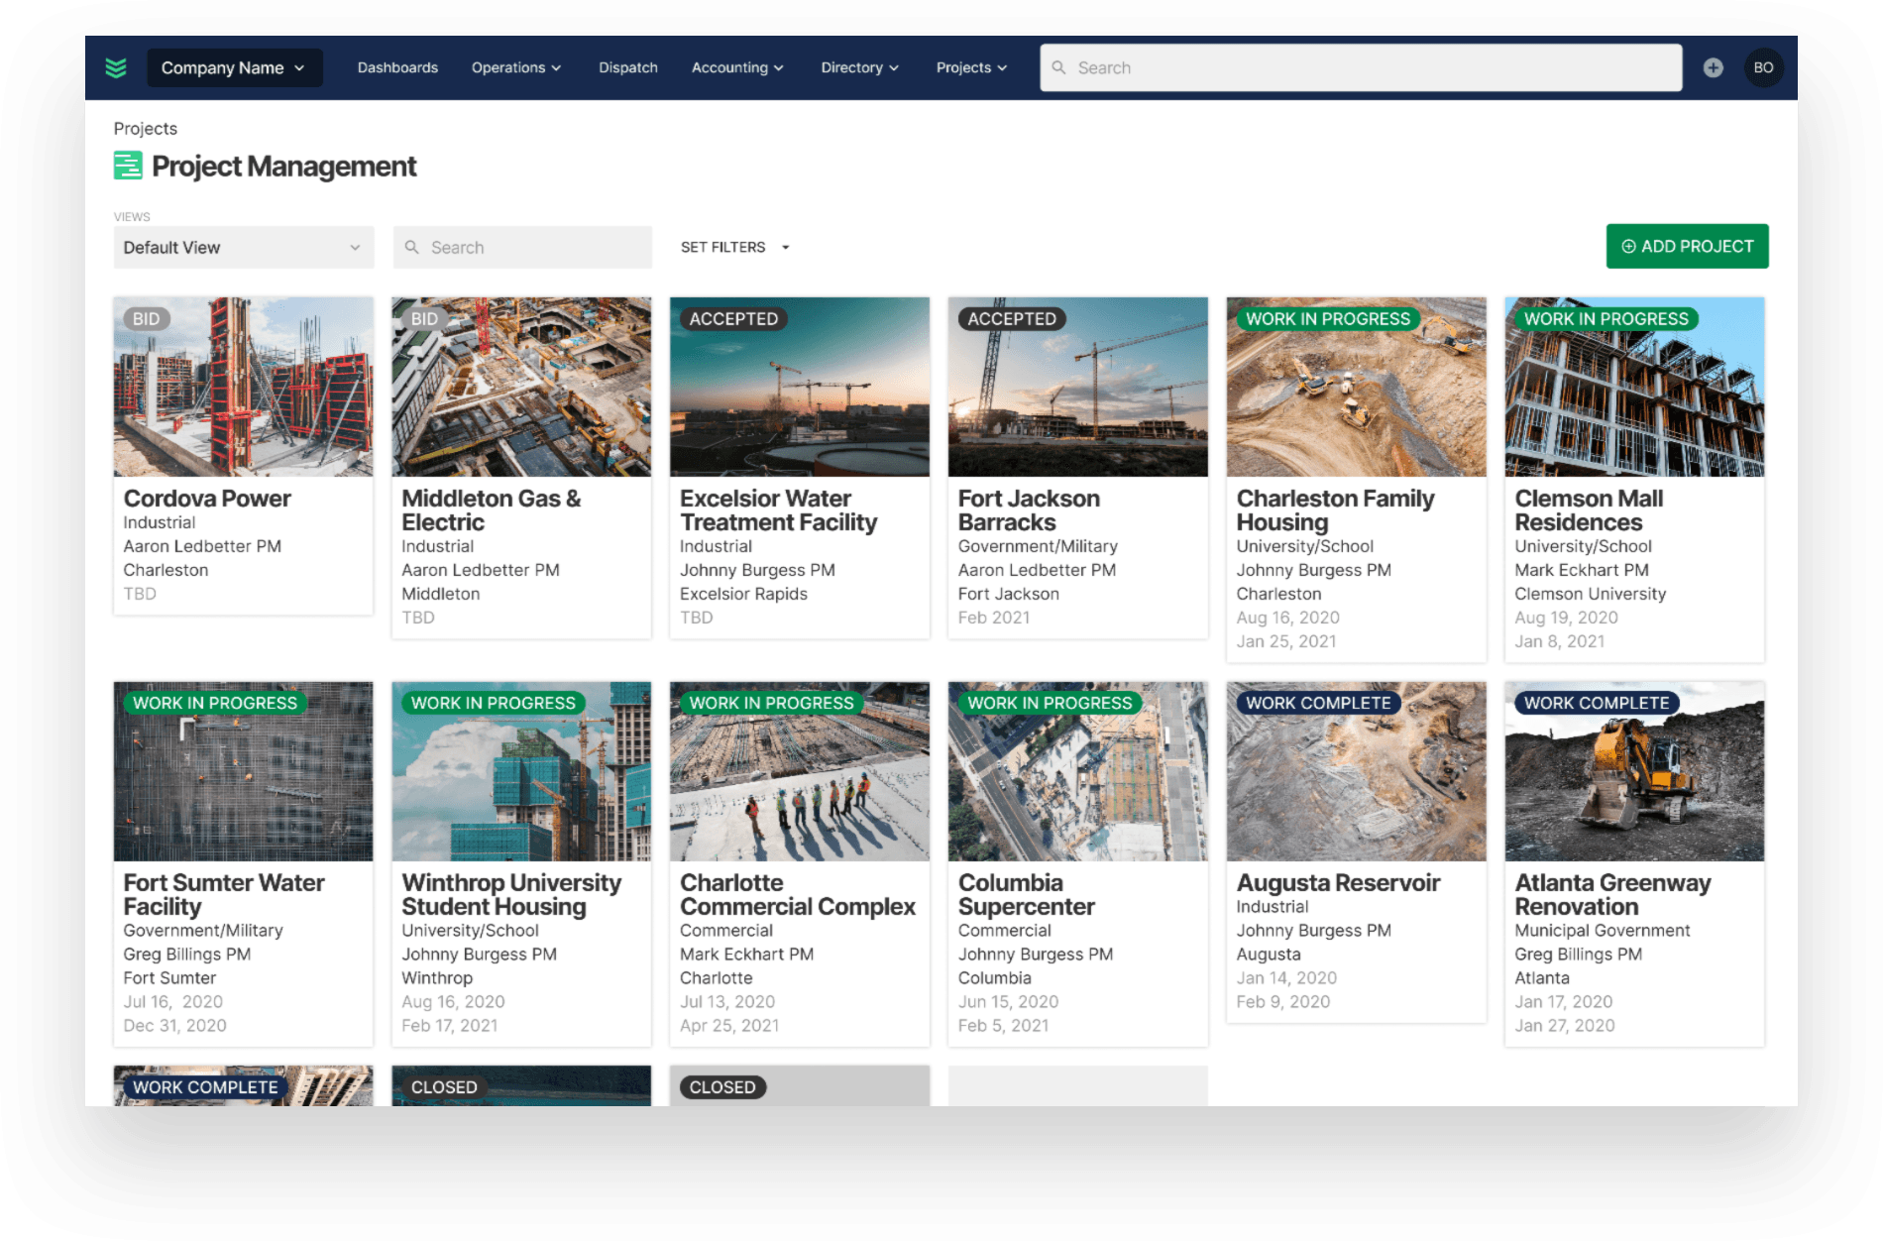1883x1241 pixels.
Task: Open the BO user avatar menu
Action: coord(1763,67)
